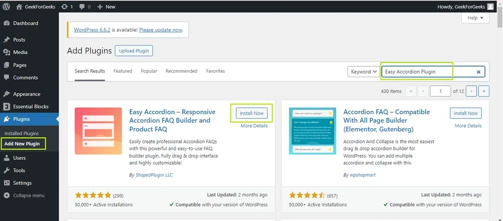This screenshot has width=503, height=221.
Task: Click the Pages icon in sidebar
Action: tap(7, 65)
